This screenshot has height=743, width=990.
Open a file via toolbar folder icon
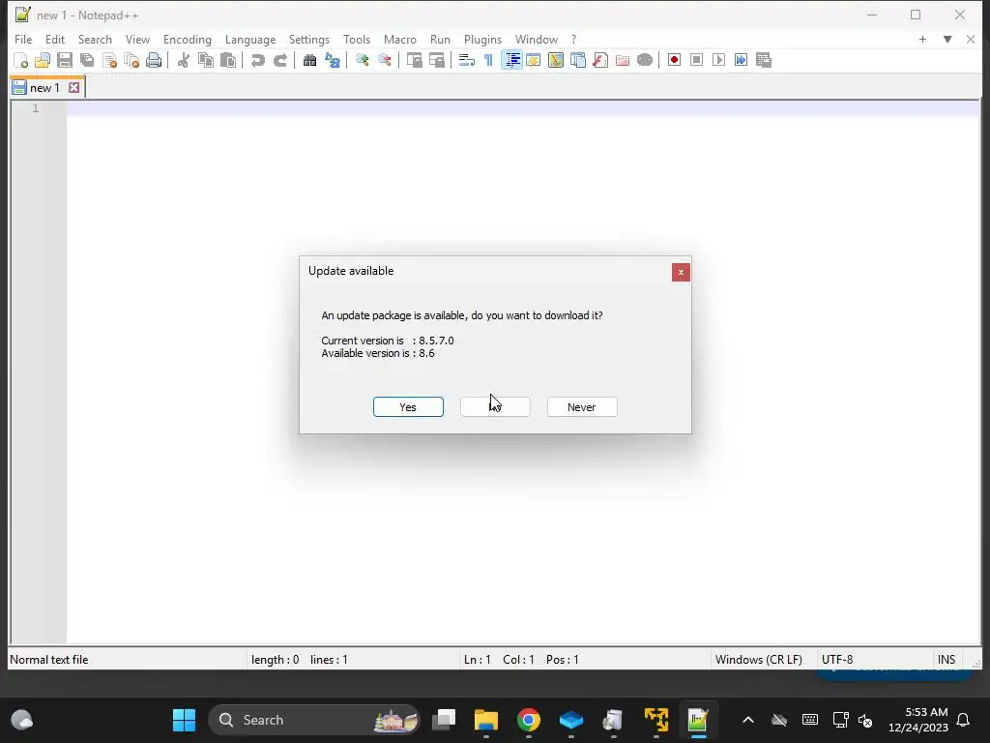pyautogui.click(x=43, y=60)
